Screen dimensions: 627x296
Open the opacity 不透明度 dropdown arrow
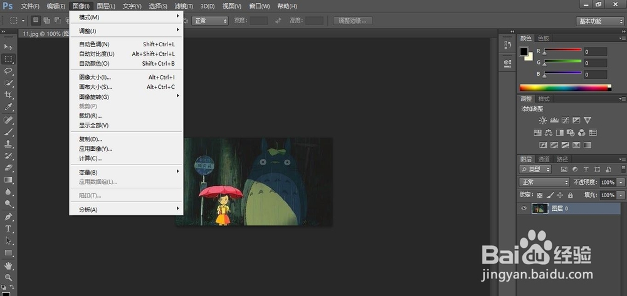(x=621, y=182)
